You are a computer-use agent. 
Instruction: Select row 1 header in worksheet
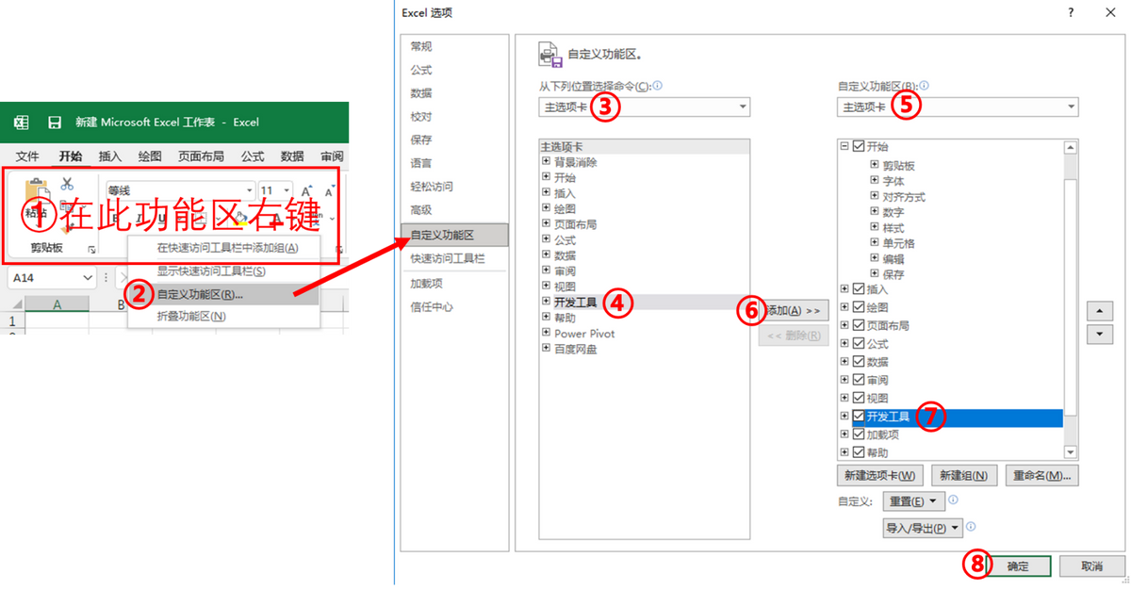point(12,321)
